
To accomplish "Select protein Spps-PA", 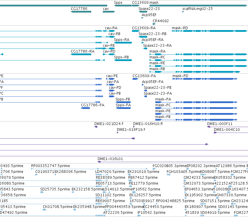I will pos(123,105).
